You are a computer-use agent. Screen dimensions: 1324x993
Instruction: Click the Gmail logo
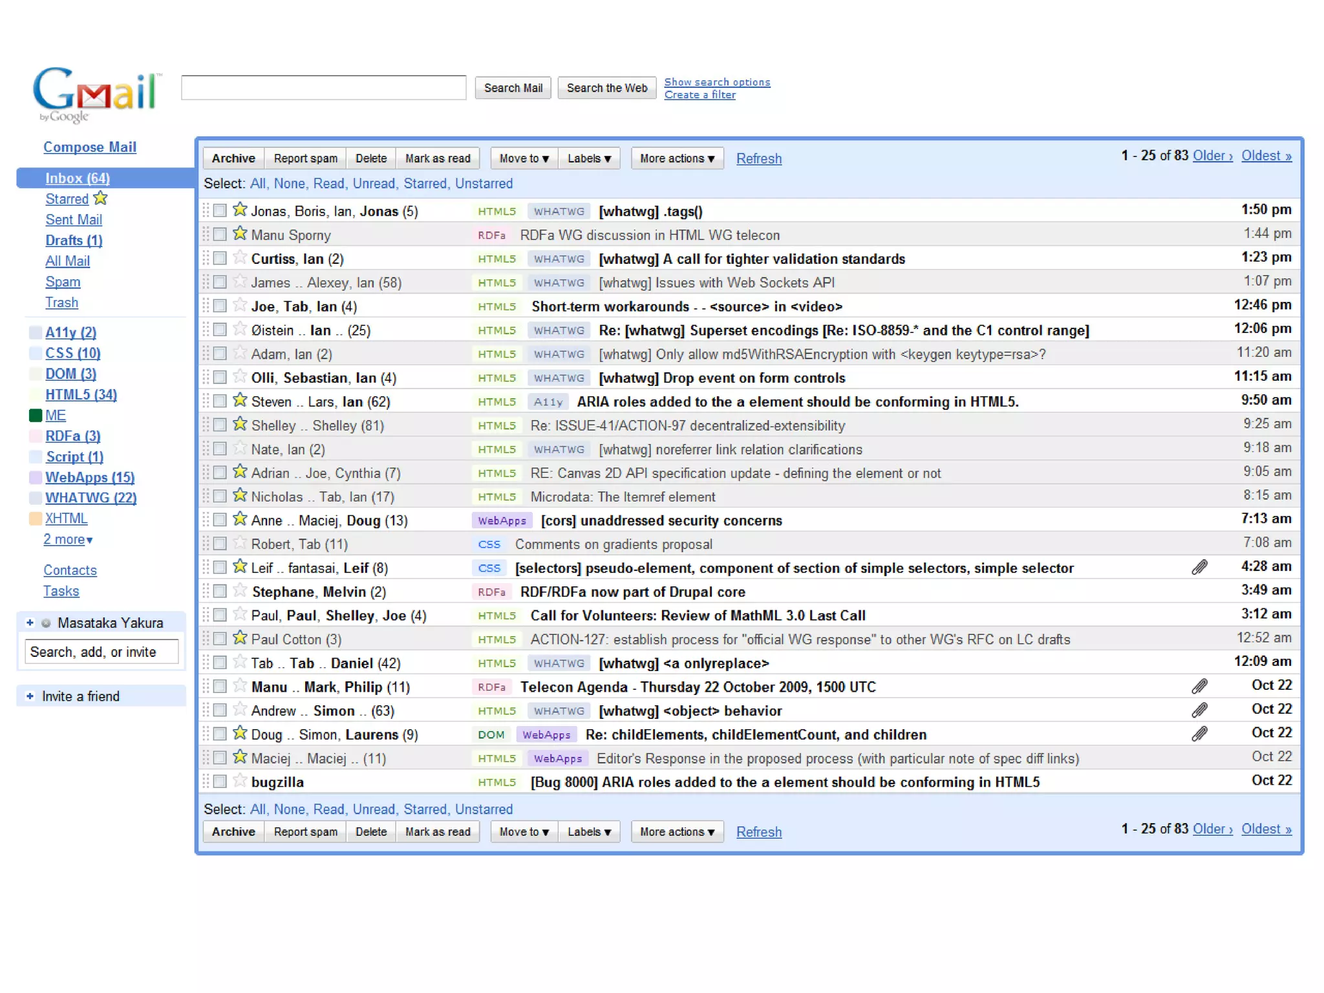[96, 94]
